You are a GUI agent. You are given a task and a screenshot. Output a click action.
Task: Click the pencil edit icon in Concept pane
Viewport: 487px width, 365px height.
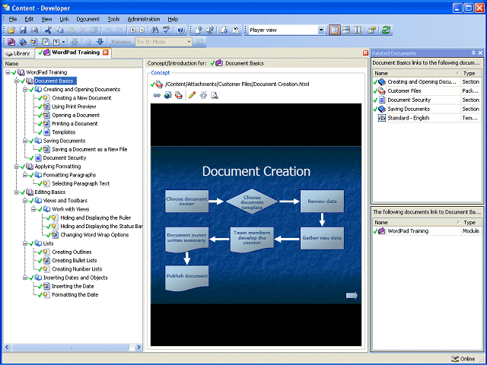[x=192, y=95]
